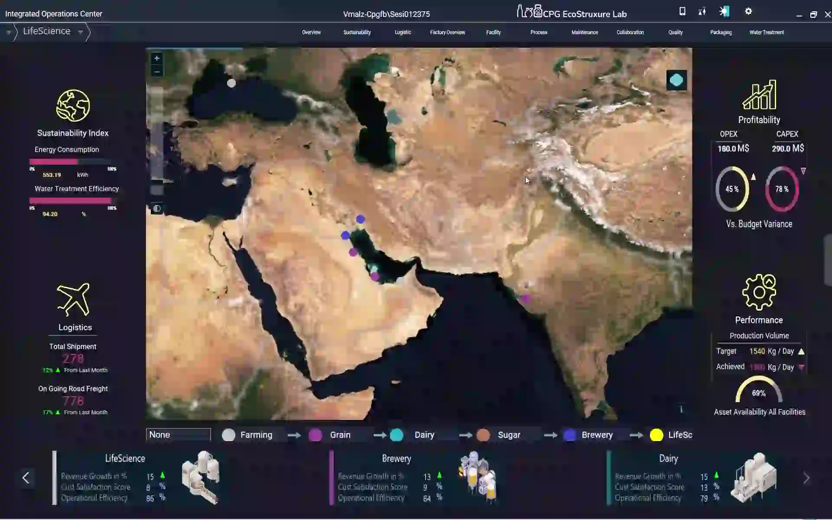The height and width of the screenshot is (520, 832).
Task: Go to the Factory Overview tab
Action: (x=447, y=32)
